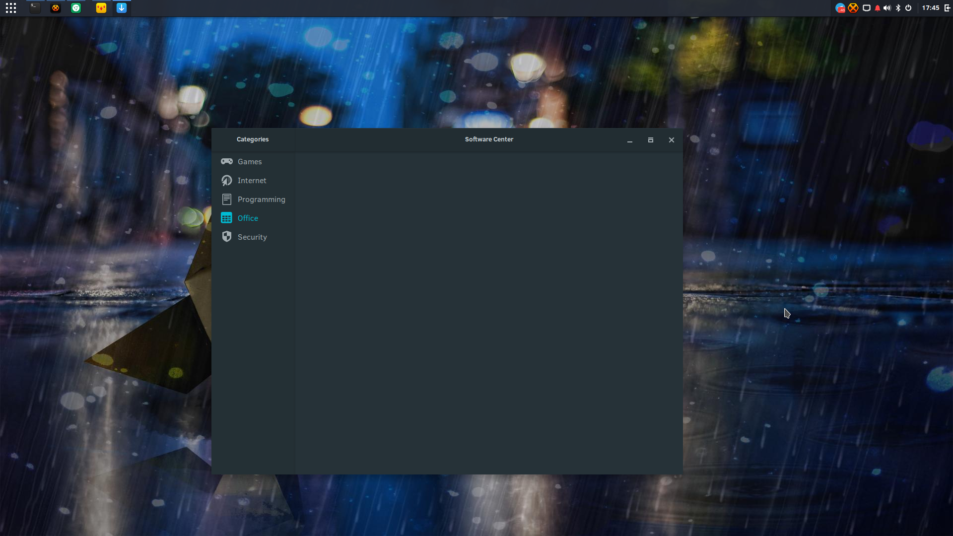Image resolution: width=953 pixels, height=536 pixels.
Task: Click the Office spreadsheet icon in Categories
Action: [226, 218]
